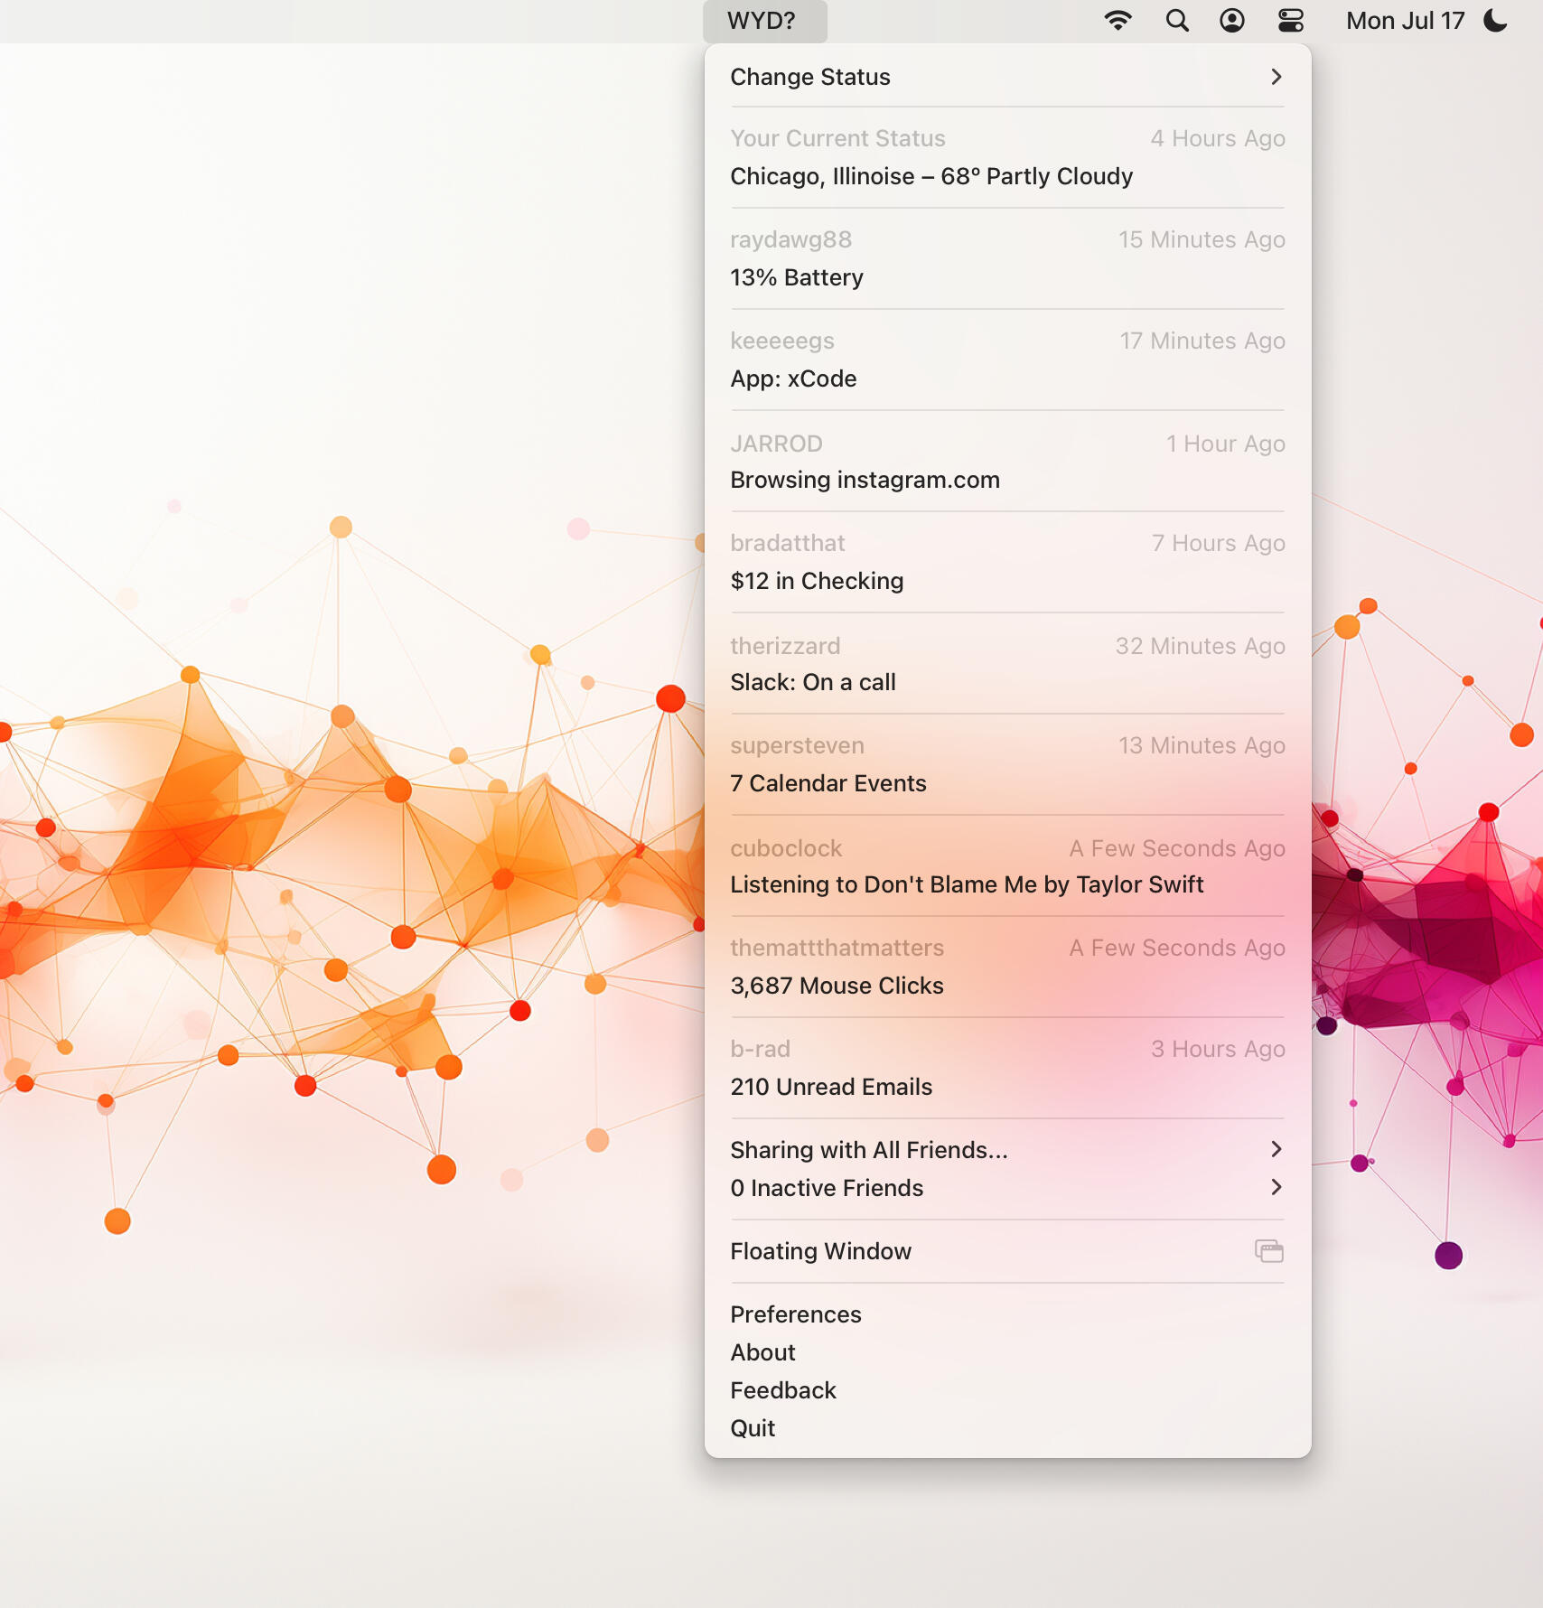Expand the 0 Inactive Friends chevron

coord(1276,1187)
